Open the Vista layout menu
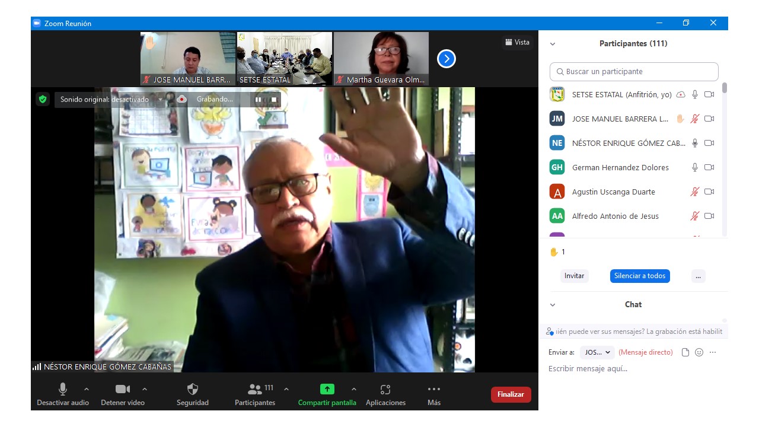Screen dimensions: 759x427 pos(517,42)
